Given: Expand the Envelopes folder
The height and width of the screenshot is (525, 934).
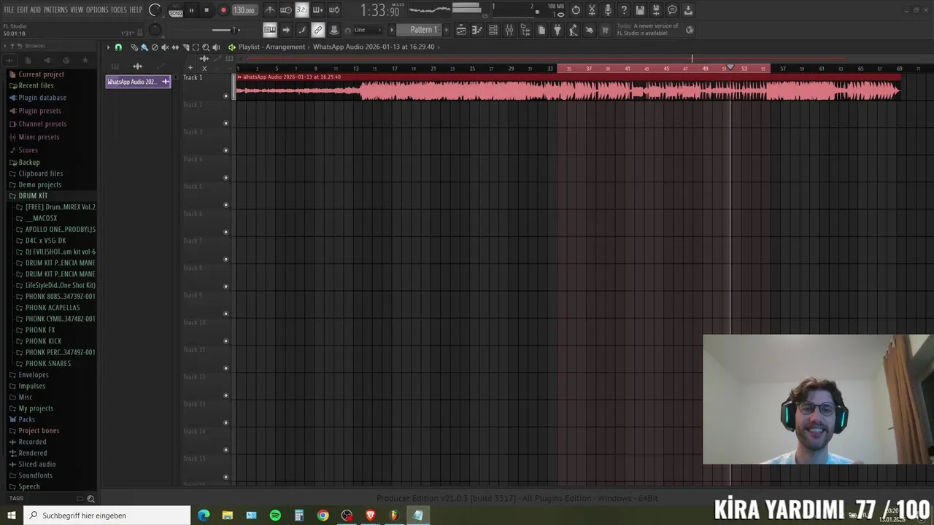Looking at the screenshot, I should 34,375.
